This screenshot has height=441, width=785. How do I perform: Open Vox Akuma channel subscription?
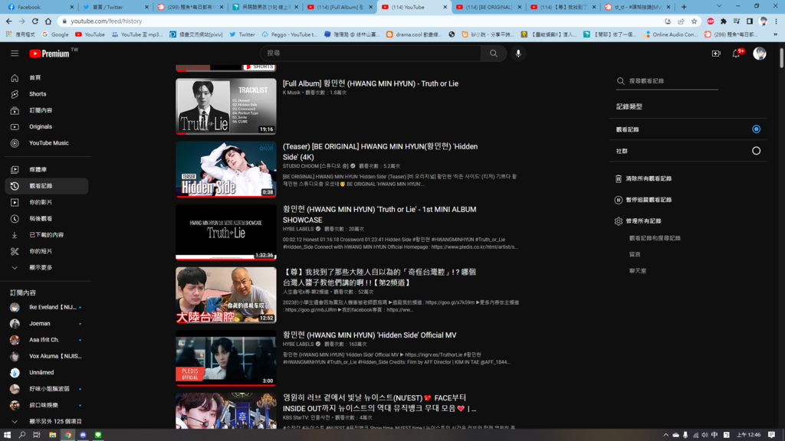click(x=47, y=357)
